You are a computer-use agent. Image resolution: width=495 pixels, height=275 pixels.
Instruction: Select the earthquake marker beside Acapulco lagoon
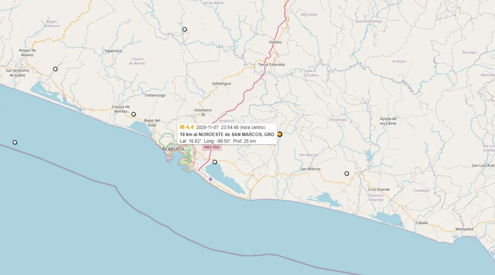(x=215, y=162)
